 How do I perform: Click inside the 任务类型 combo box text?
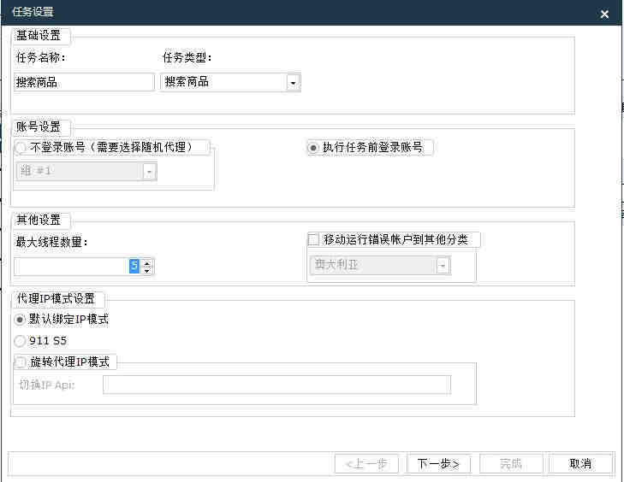tap(223, 82)
